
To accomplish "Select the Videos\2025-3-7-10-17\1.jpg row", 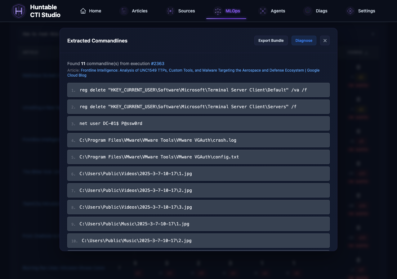I will tap(198, 174).
